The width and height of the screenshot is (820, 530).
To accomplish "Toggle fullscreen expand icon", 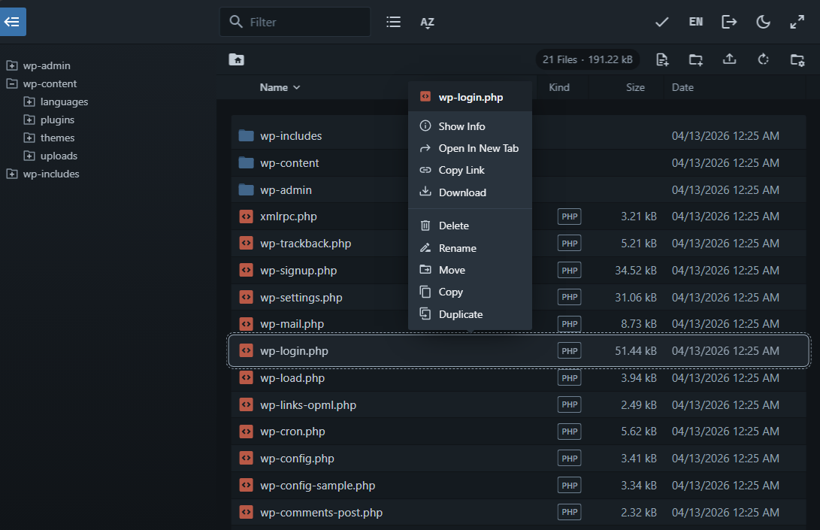I will (x=797, y=22).
